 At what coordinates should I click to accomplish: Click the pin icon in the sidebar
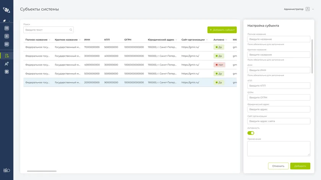click(4, 21)
